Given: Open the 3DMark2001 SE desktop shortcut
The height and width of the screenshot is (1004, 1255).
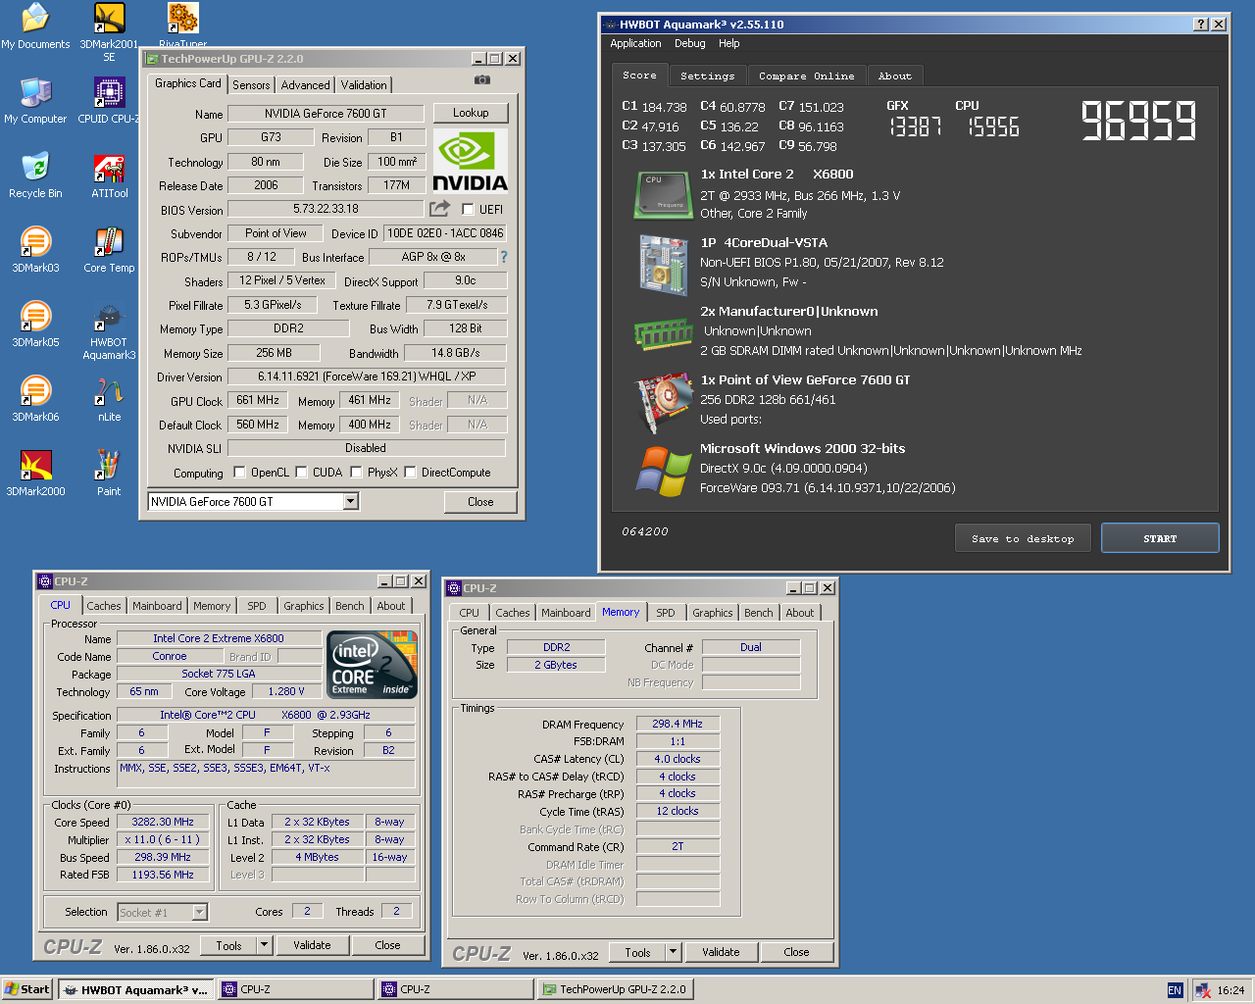Looking at the screenshot, I should pos(109,32).
